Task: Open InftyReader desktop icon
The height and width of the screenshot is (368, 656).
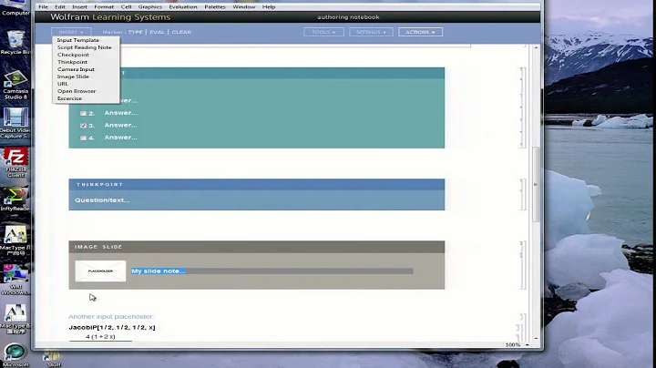Action: (15, 199)
